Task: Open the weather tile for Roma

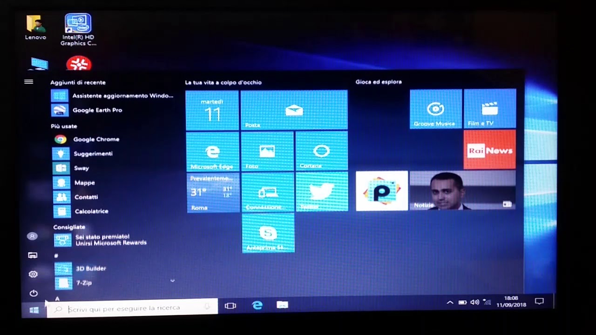Action: click(213, 192)
